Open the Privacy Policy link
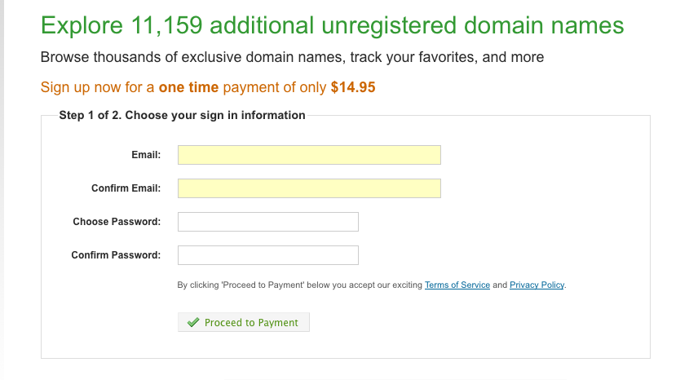Image resolution: width=689 pixels, height=380 pixels. pyautogui.click(x=537, y=285)
